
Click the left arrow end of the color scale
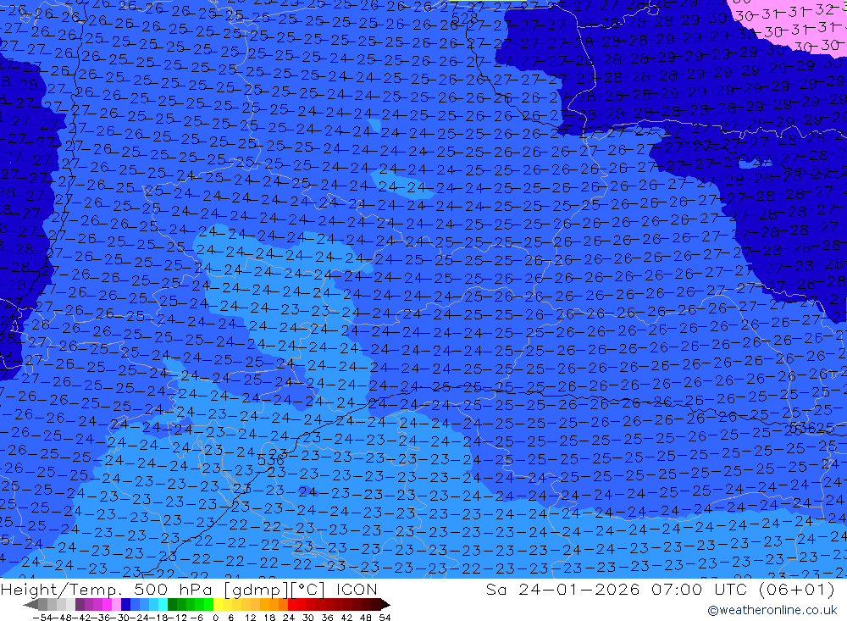point(30,604)
